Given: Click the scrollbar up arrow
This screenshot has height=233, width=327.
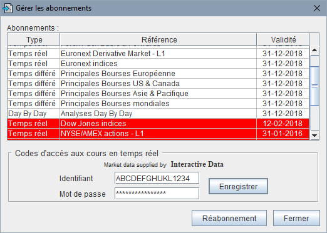Looking at the screenshot, I should [x=314, y=51].
